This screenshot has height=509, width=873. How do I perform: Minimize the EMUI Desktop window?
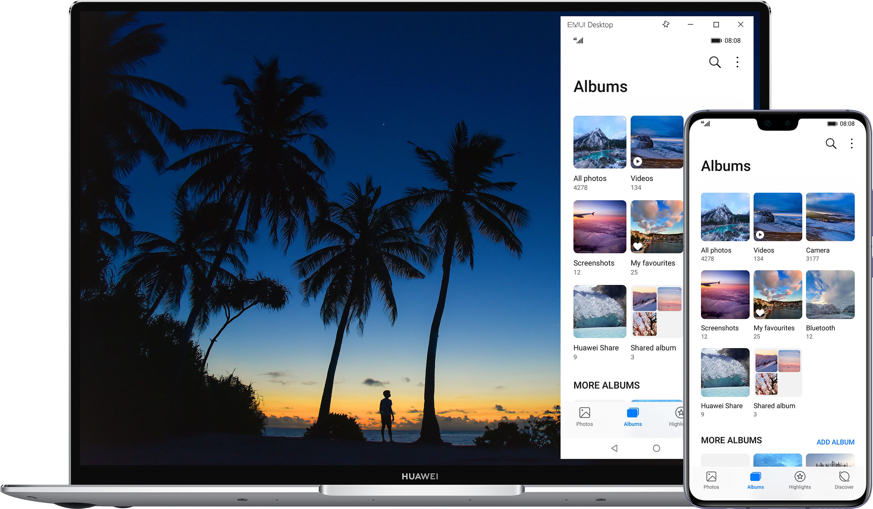[x=690, y=25]
